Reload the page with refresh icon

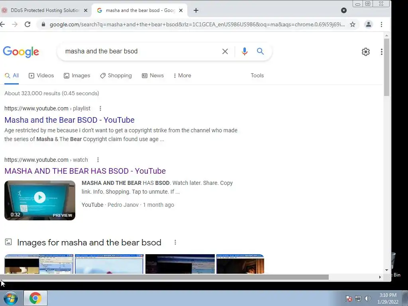(x=27, y=24)
